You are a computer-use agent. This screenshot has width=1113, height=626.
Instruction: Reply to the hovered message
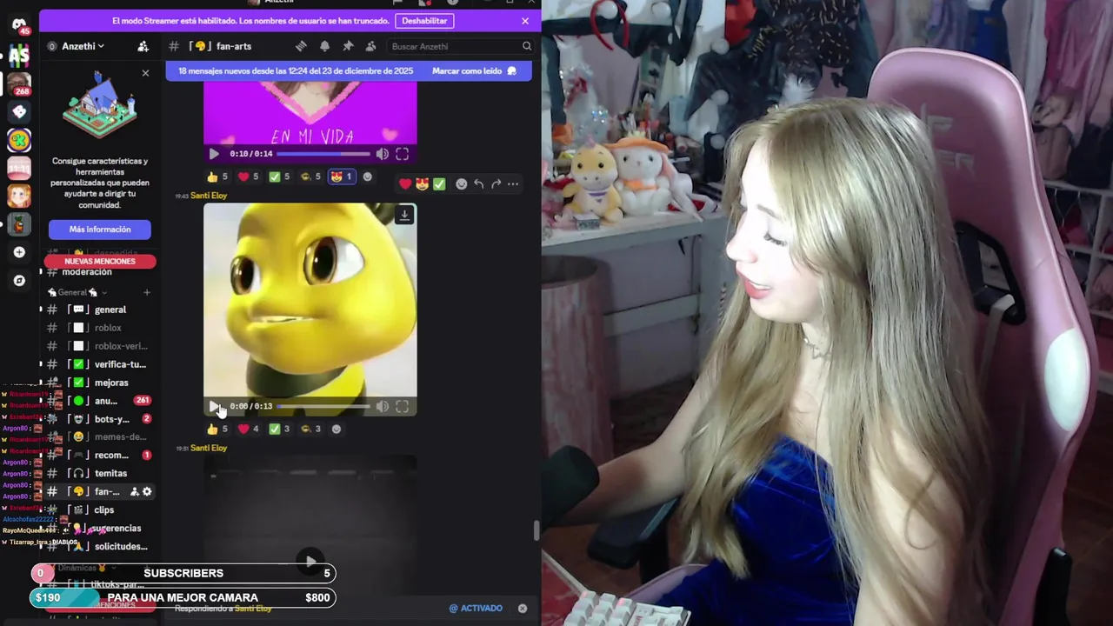pos(478,183)
